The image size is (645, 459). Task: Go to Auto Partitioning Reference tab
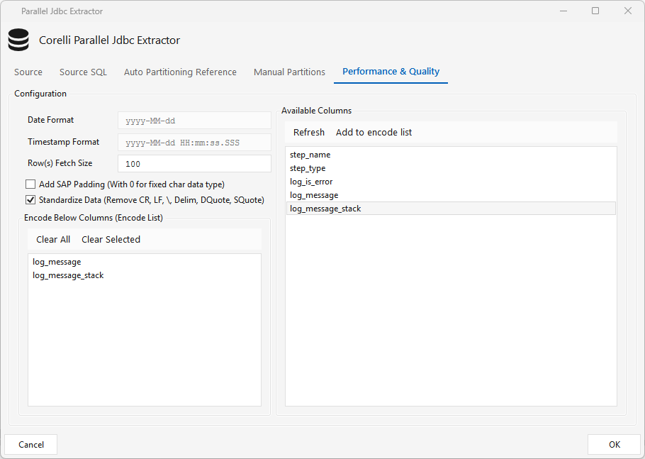[x=180, y=72]
